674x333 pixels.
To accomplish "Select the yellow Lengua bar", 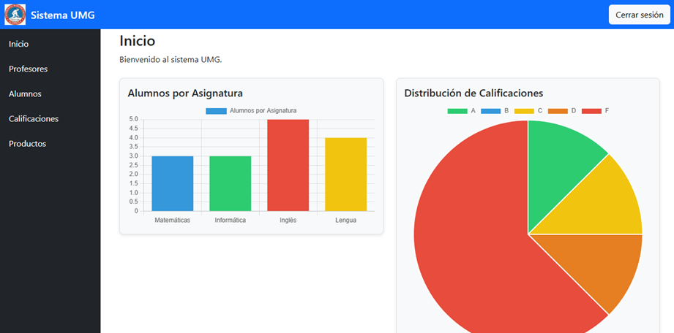I will point(345,174).
